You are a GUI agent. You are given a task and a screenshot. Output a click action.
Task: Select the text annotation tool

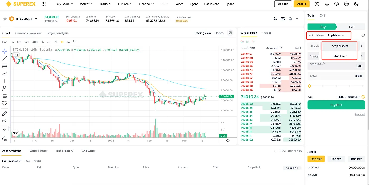(x=4, y=81)
